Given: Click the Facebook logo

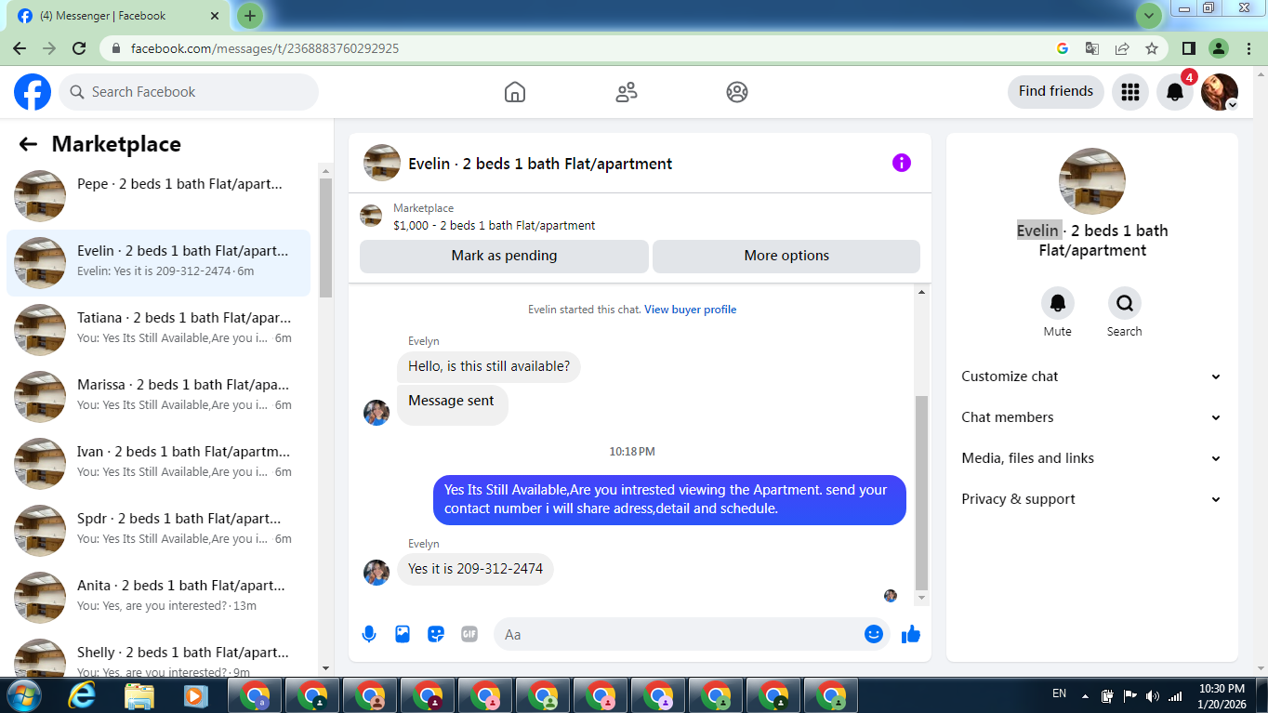Looking at the screenshot, I should click(x=33, y=92).
